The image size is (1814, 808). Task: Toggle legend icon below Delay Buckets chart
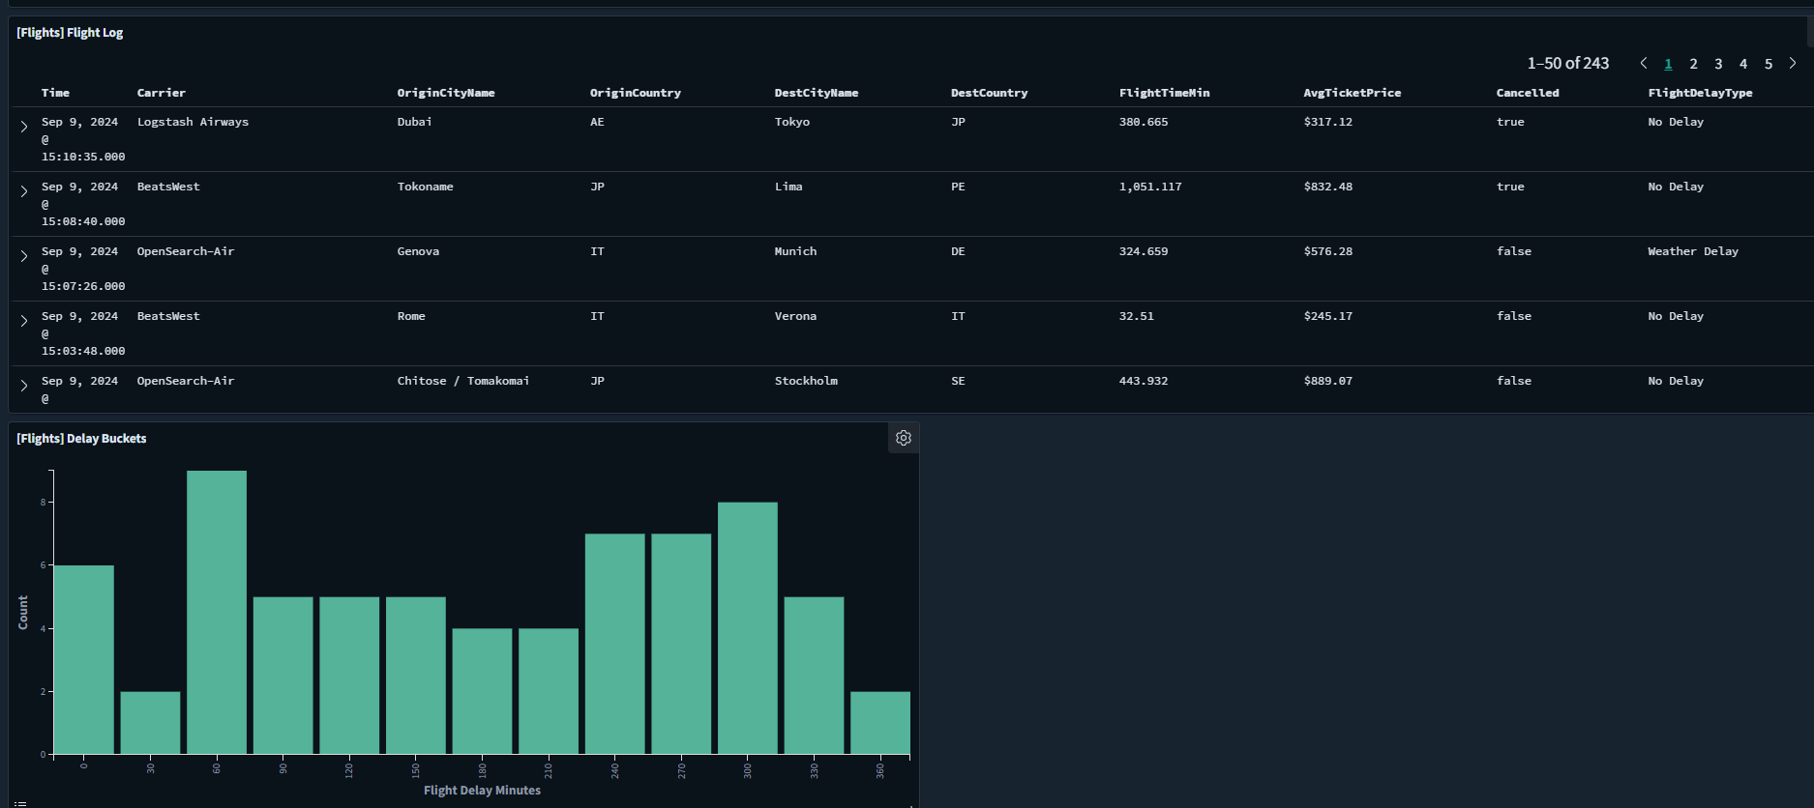[20, 802]
